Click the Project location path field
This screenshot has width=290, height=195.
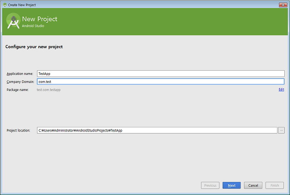[x=157, y=130]
